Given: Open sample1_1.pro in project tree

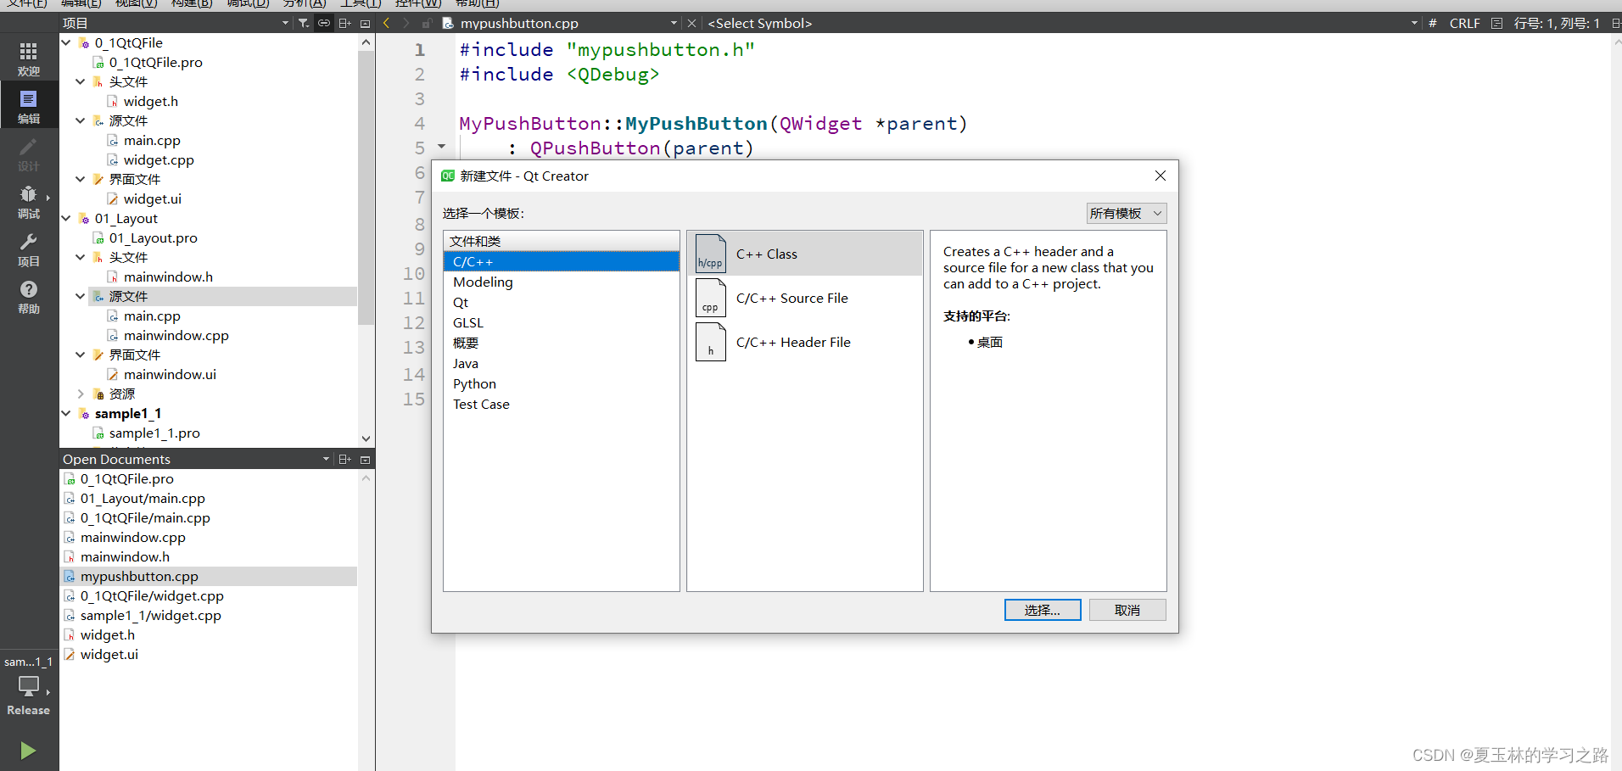Looking at the screenshot, I should (154, 433).
